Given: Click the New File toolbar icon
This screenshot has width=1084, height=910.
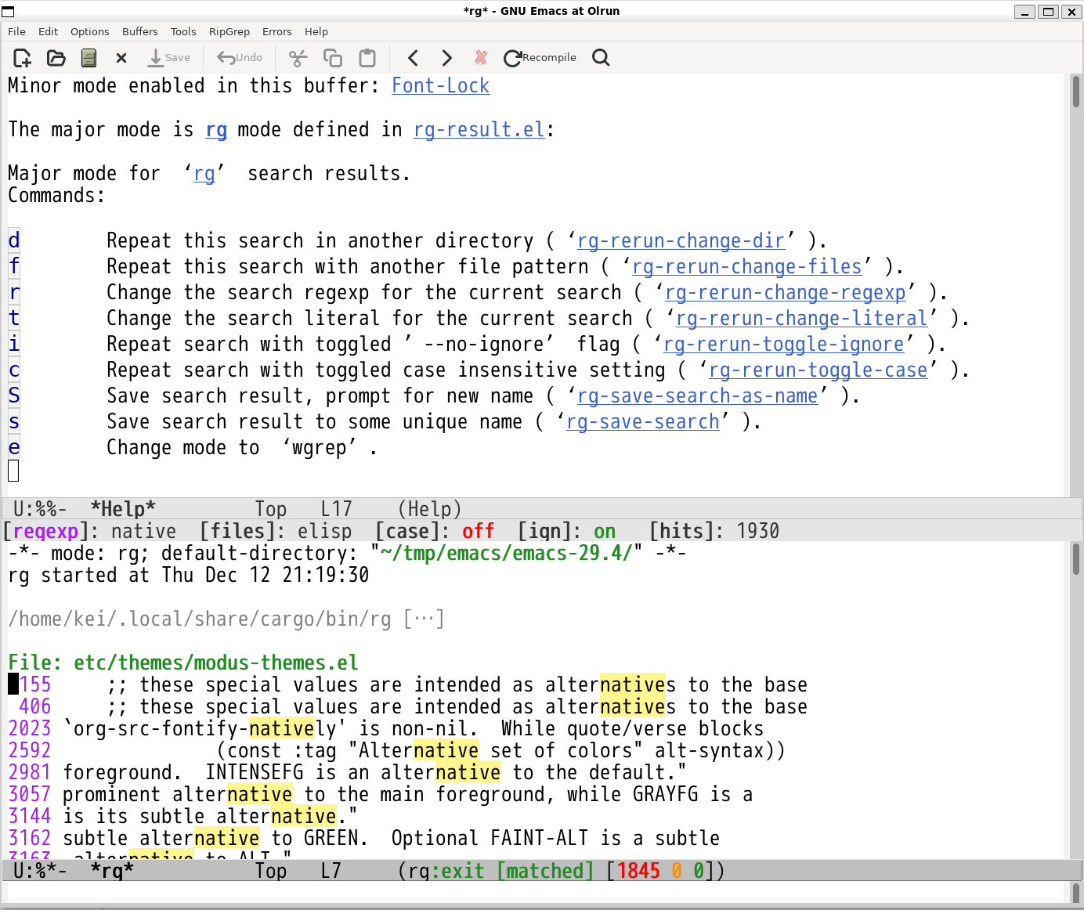Looking at the screenshot, I should click(22, 58).
